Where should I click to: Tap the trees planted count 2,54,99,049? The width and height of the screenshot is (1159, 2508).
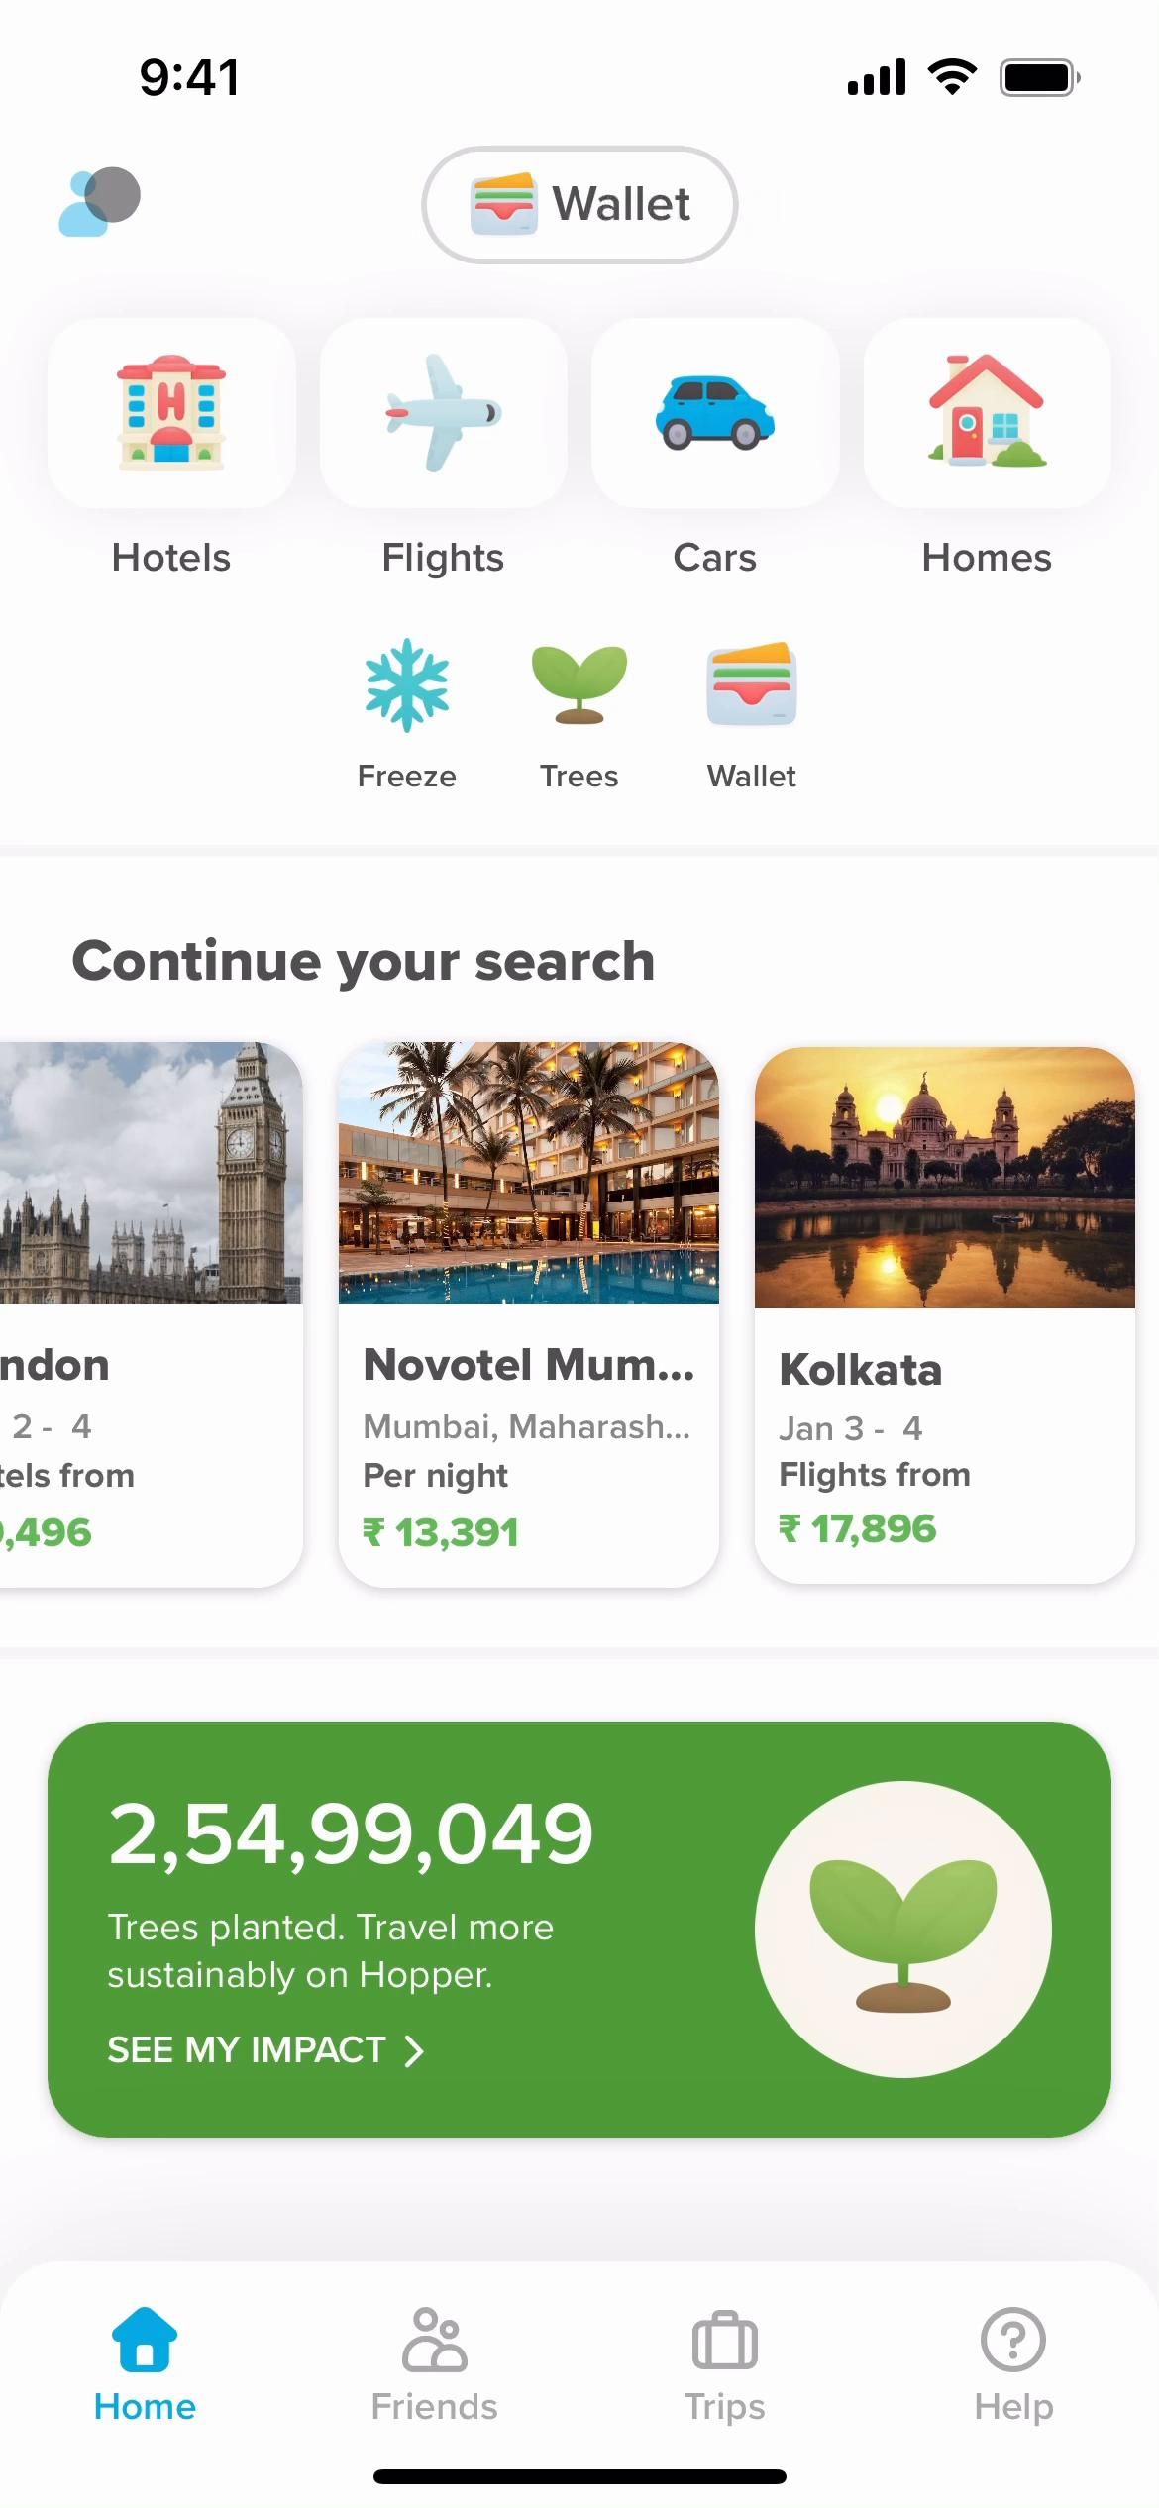[351, 1833]
